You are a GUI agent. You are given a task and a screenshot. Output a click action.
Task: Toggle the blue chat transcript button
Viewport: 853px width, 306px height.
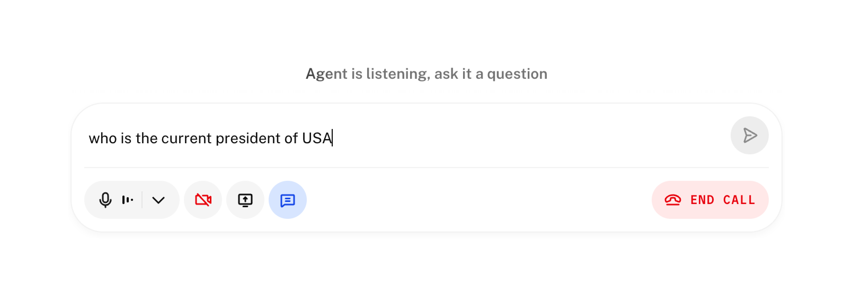tap(288, 200)
